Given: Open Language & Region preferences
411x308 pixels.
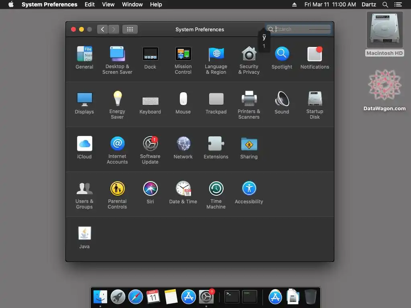Looking at the screenshot, I should click(x=216, y=60).
